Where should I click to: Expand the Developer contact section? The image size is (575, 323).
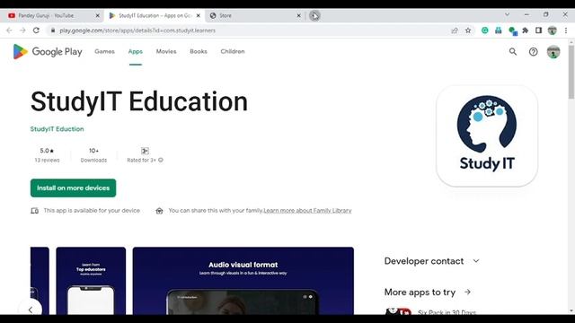(431, 261)
